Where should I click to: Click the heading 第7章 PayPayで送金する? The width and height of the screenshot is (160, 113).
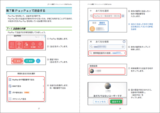pos(25,11)
